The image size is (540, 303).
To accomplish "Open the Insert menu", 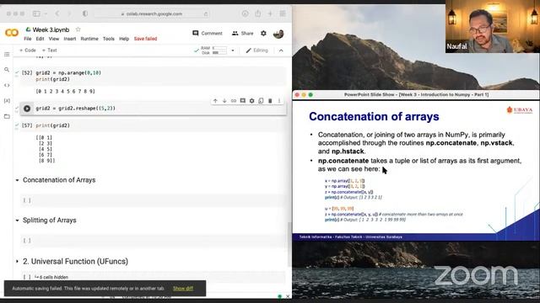I will tap(69, 39).
